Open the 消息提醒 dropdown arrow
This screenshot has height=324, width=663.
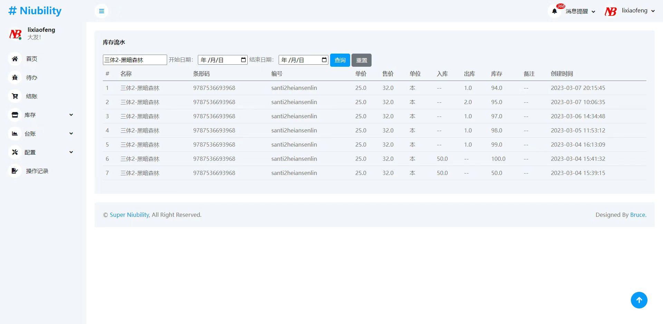pyautogui.click(x=593, y=11)
